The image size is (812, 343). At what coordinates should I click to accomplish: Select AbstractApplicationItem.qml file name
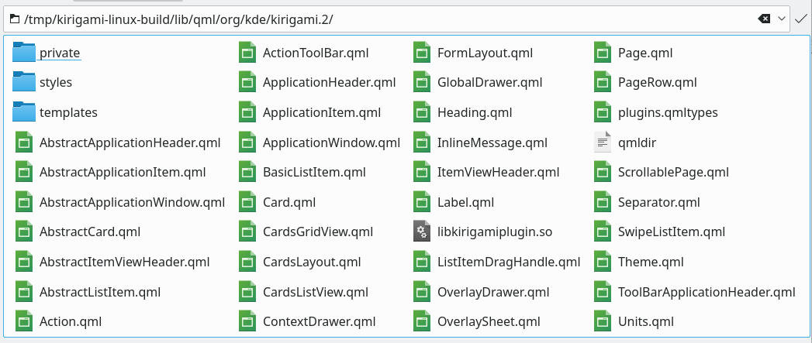(123, 173)
